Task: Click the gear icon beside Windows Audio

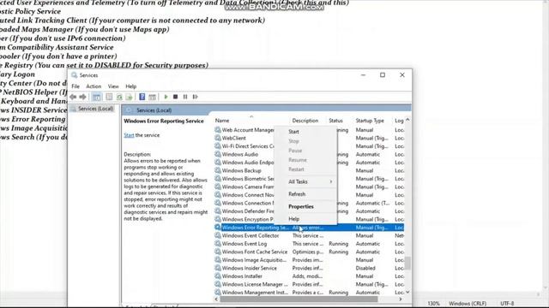Action: pyautogui.click(x=218, y=154)
